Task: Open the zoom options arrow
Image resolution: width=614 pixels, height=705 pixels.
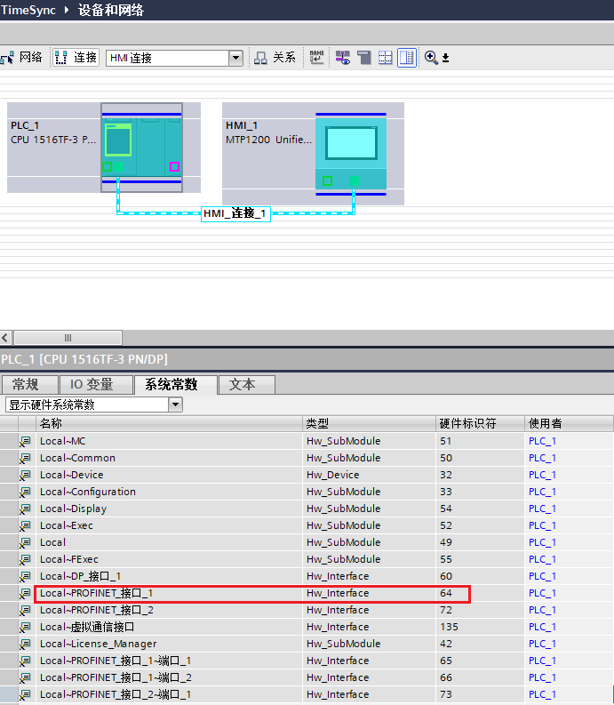Action: click(445, 58)
